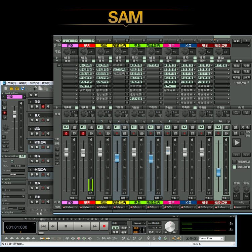This screenshot has width=252, height=252.
Task: Click the save snapshot disk icon
Action: tap(246, 113)
